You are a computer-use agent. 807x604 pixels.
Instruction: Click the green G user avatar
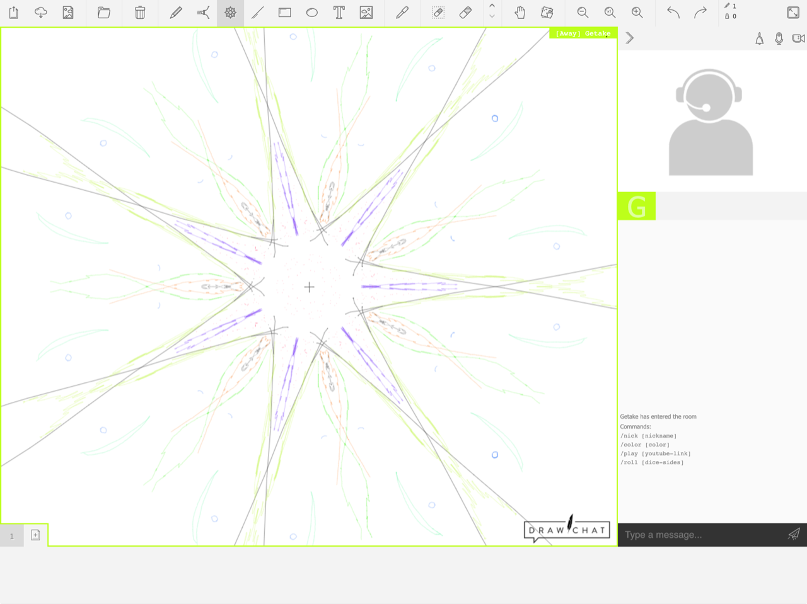(x=637, y=206)
